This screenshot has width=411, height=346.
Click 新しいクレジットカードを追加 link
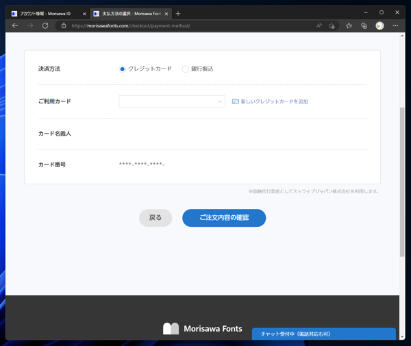click(274, 101)
